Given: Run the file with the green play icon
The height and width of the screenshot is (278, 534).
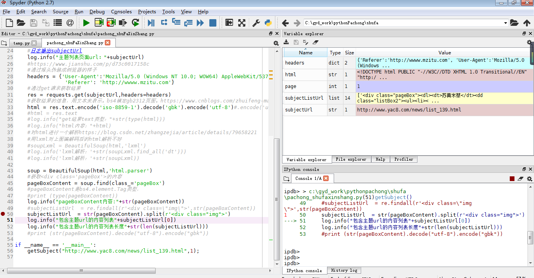Looking at the screenshot, I should [86, 23].
